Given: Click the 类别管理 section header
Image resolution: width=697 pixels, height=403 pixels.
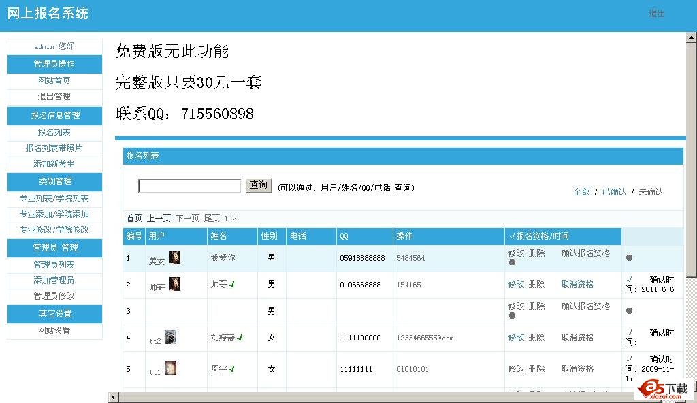Looking at the screenshot, I should click(54, 182).
